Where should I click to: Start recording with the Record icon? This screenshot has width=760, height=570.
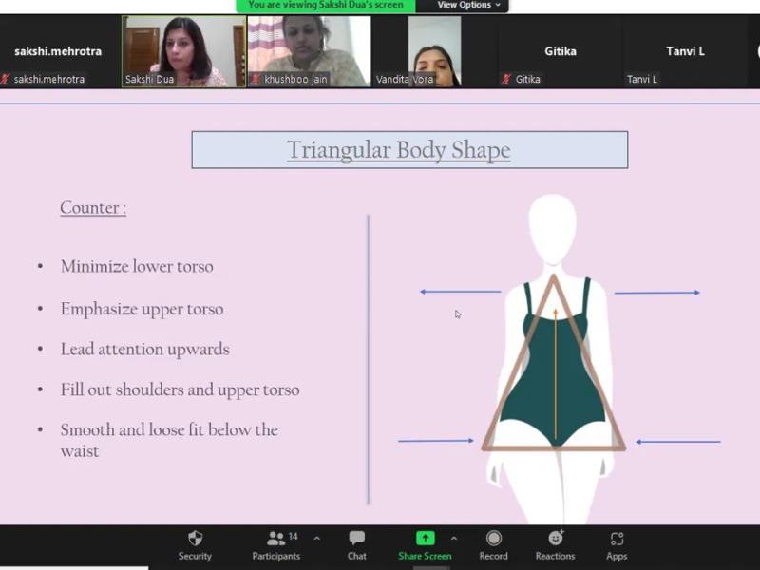(x=493, y=538)
